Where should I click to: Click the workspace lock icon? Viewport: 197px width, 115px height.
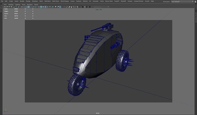click(x=196, y=1)
